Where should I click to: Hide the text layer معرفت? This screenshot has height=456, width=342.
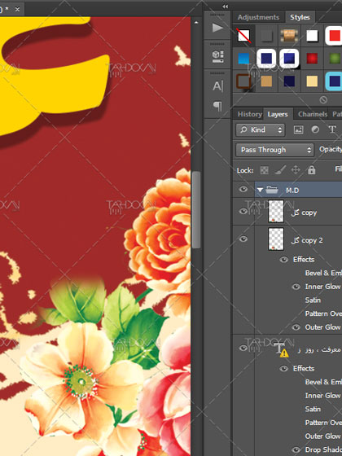[x=243, y=348]
